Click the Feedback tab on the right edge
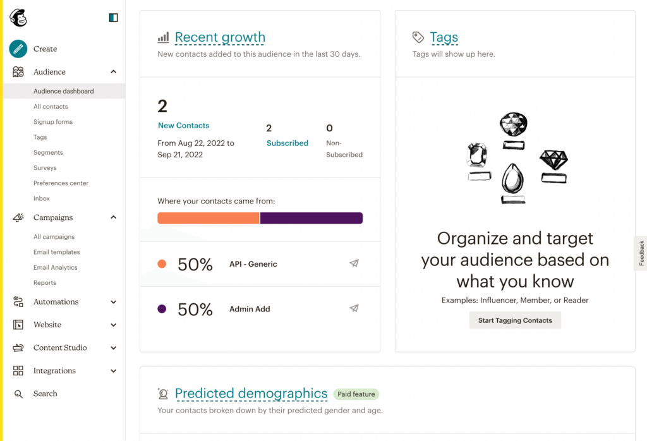The height and width of the screenshot is (441, 647). [641, 253]
